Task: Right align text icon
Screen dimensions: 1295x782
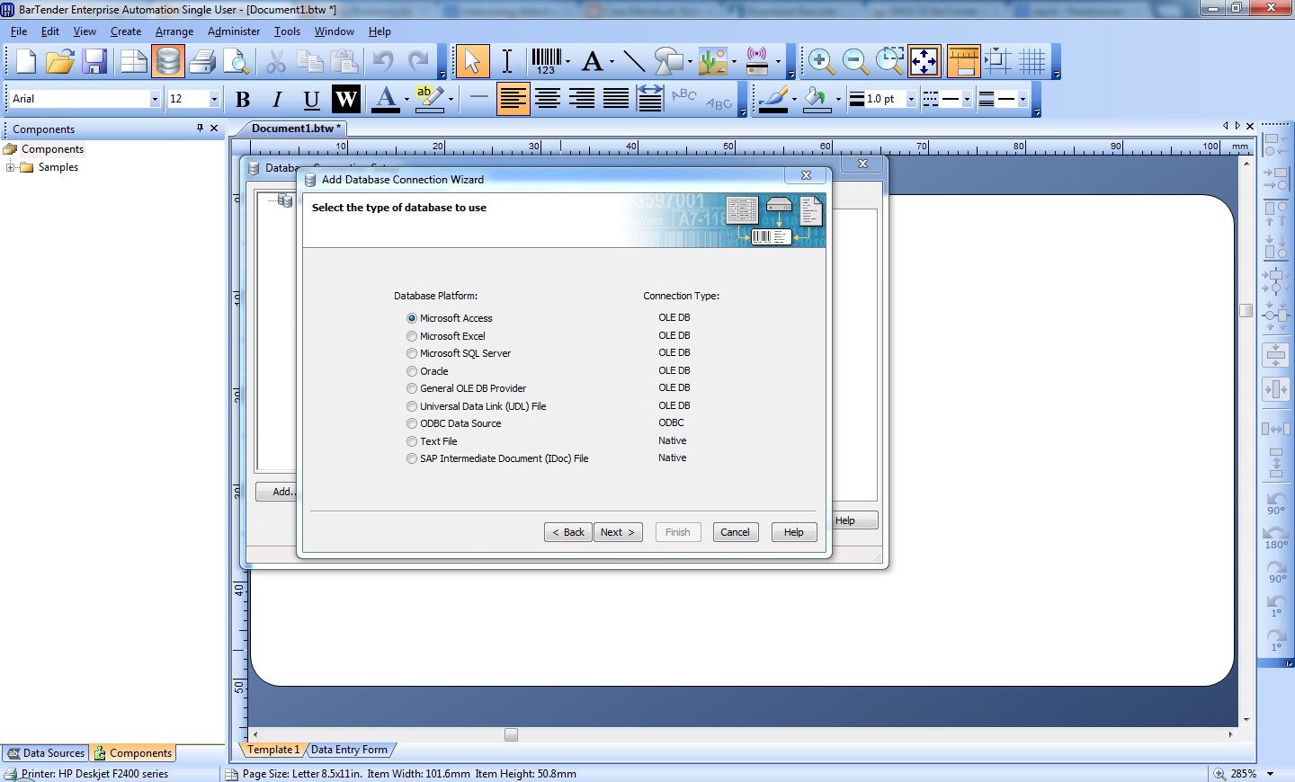Action: [x=582, y=99]
